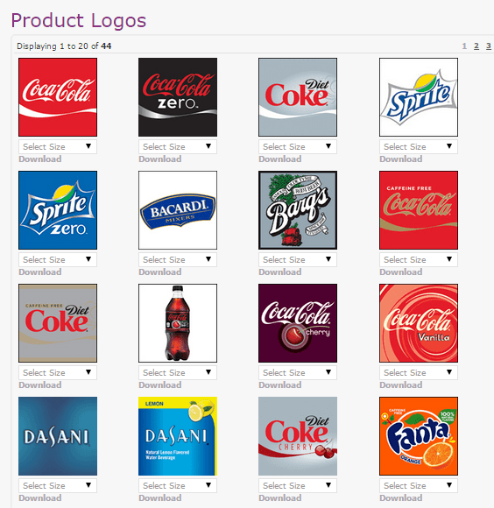Click Download under Coca-Cola bottle image

pos(160,385)
